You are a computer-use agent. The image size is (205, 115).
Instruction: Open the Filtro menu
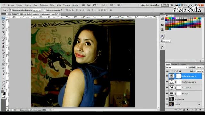coord(52,5)
